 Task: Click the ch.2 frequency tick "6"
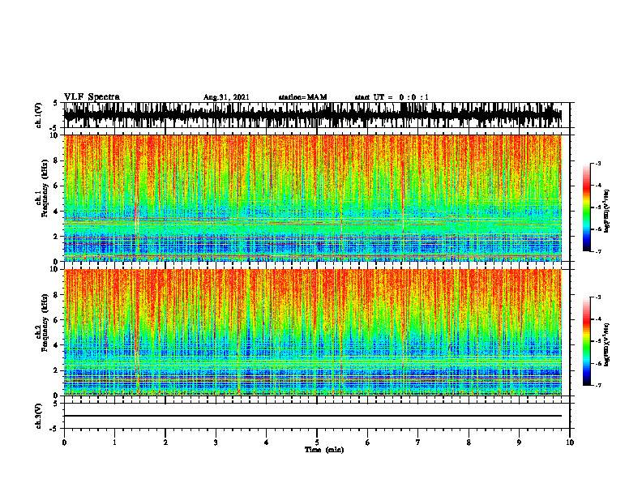(x=57, y=320)
